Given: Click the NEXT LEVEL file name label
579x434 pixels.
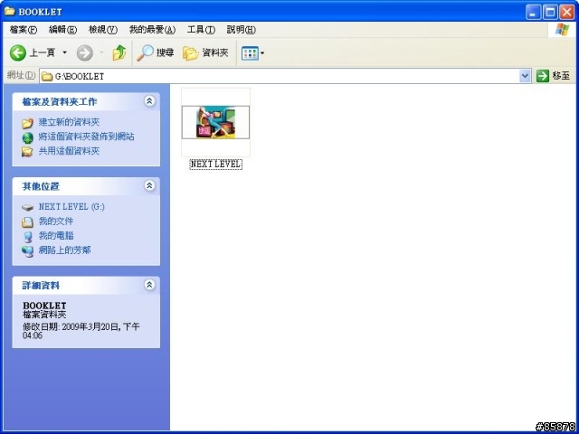Looking at the screenshot, I should [215, 165].
